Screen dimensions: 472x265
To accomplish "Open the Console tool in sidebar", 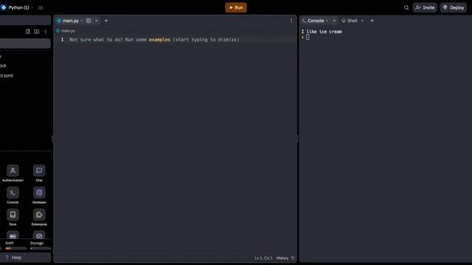I will pyautogui.click(x=13, y=195).
